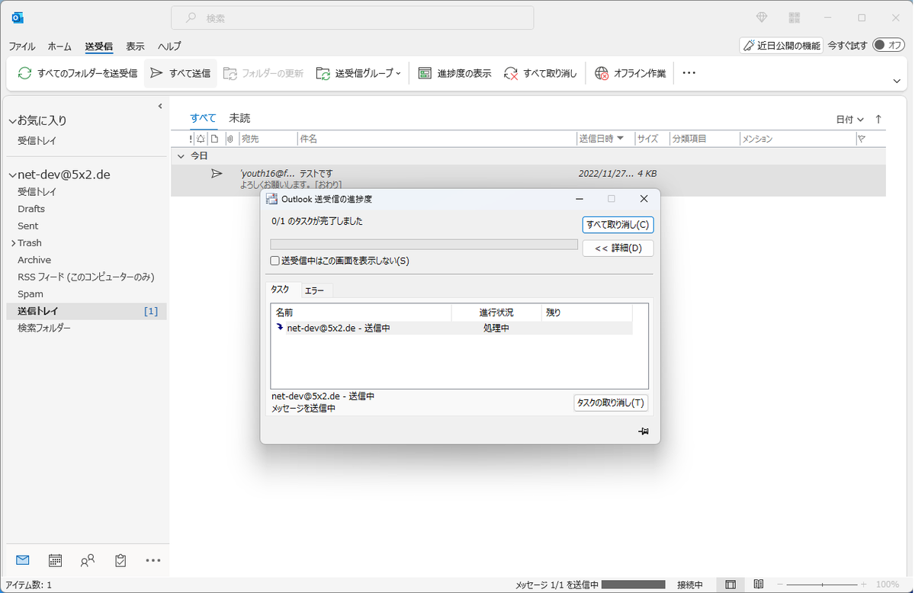Screen dimensions: 915x593
Task: Open the Sent folder
Action: click(28, 226)
